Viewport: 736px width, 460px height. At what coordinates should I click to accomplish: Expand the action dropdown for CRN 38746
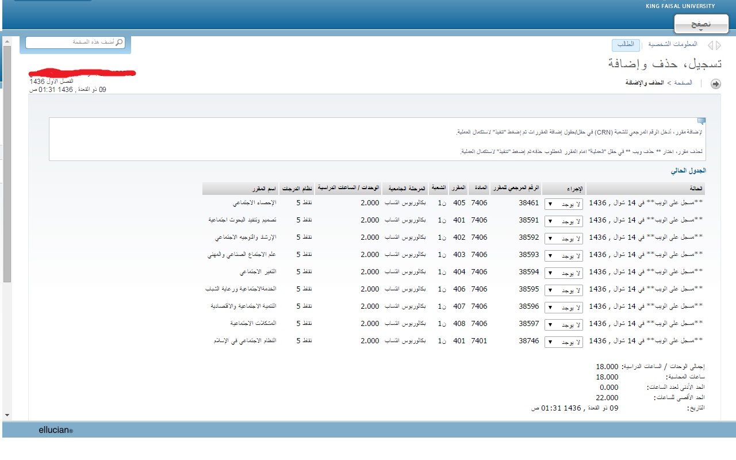(x=563, y=342)
